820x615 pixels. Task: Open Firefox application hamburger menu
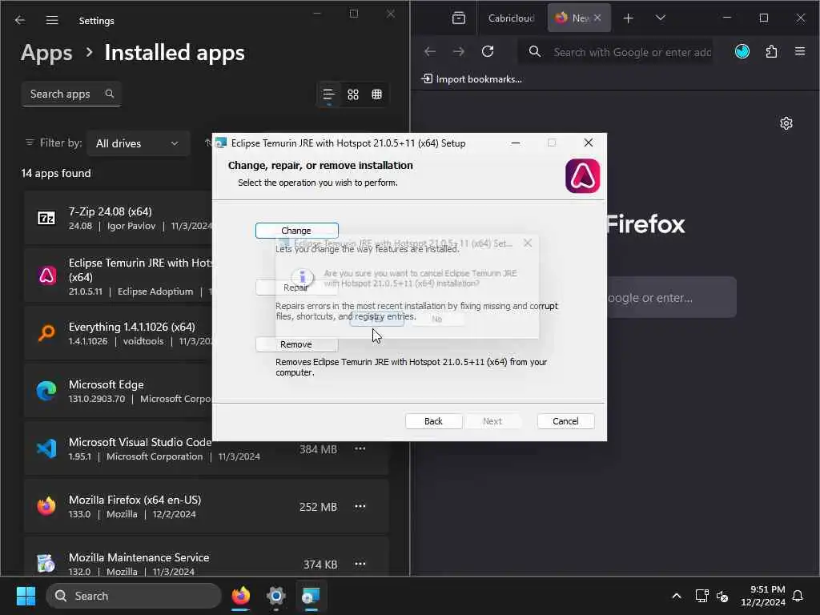(800, 51)
